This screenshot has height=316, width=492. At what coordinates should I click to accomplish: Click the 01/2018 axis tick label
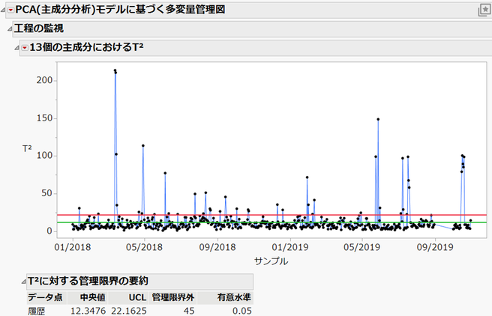[x=73, y=247]
